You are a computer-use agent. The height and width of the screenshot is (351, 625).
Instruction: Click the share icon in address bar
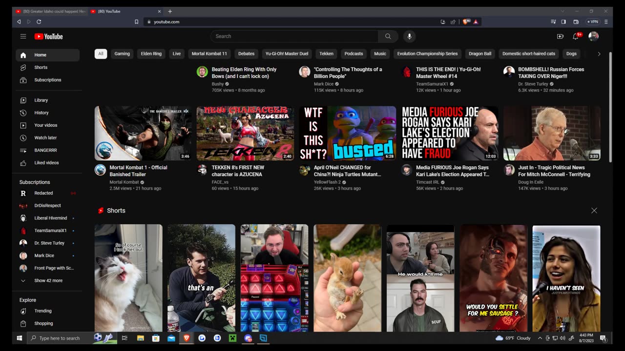point(453,21)
